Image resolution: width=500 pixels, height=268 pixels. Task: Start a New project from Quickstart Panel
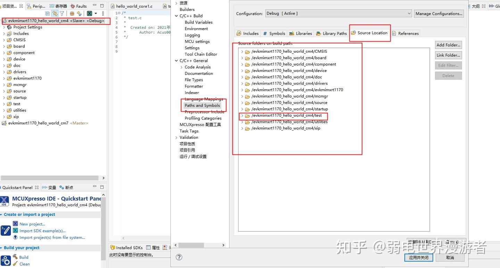click(15, 224)
